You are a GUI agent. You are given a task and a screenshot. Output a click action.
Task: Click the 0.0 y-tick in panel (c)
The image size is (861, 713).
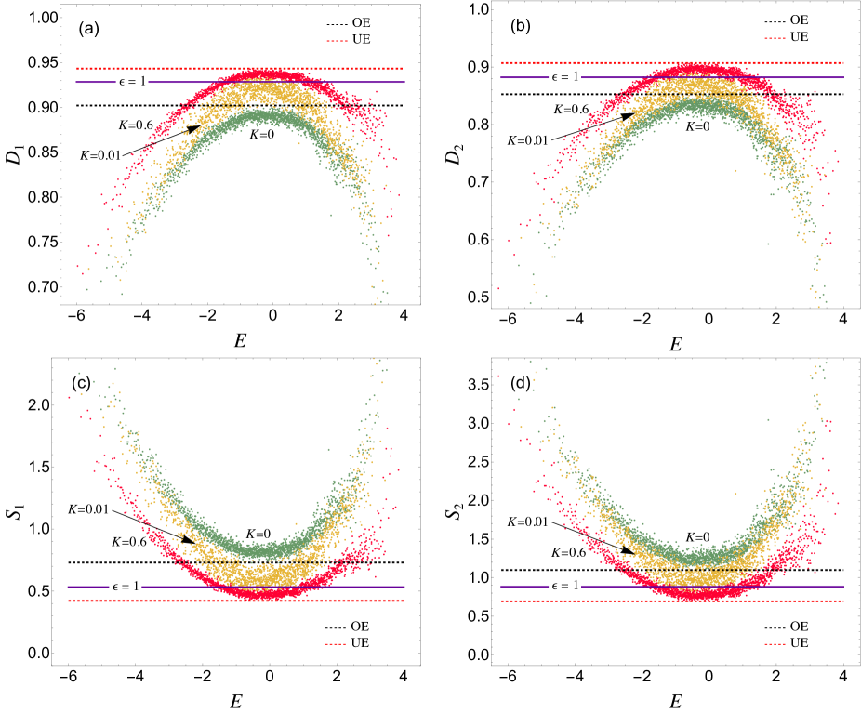[x=40, y=654]
